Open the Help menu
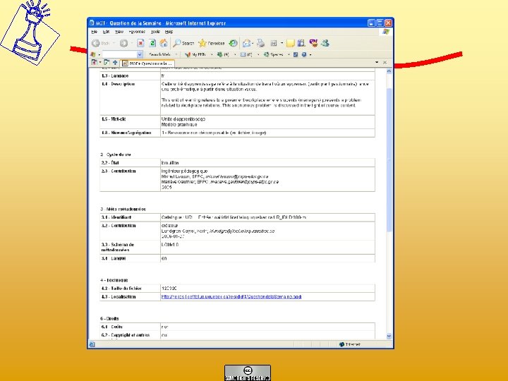508x381 pixels. pyautogui.click(x=169, y=32)
